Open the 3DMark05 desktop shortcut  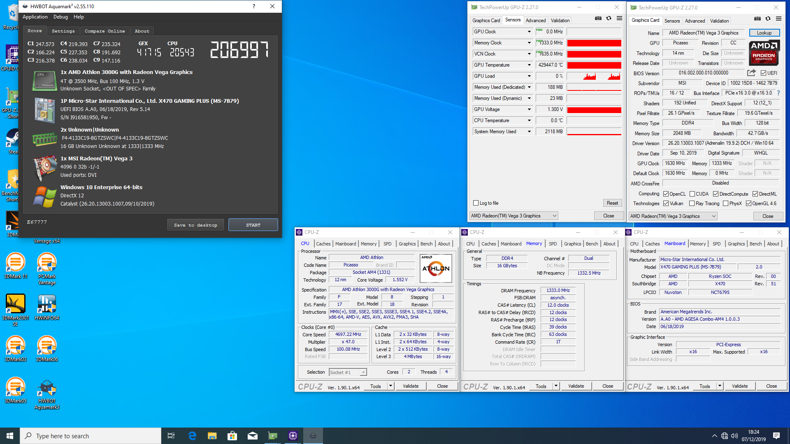(x=16, y=391)
